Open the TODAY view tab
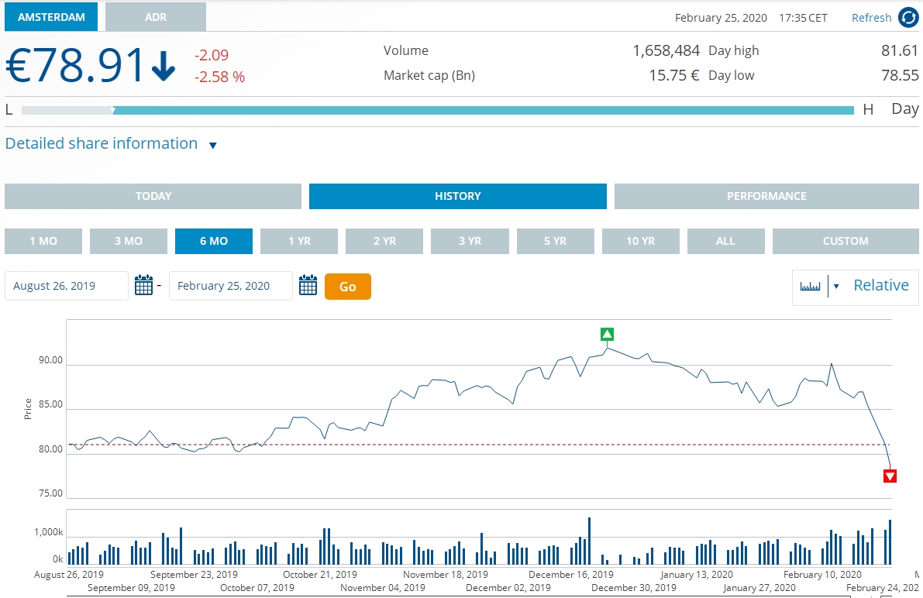The image size is (923, 598). pyautogui.click(x=153, y=196)
